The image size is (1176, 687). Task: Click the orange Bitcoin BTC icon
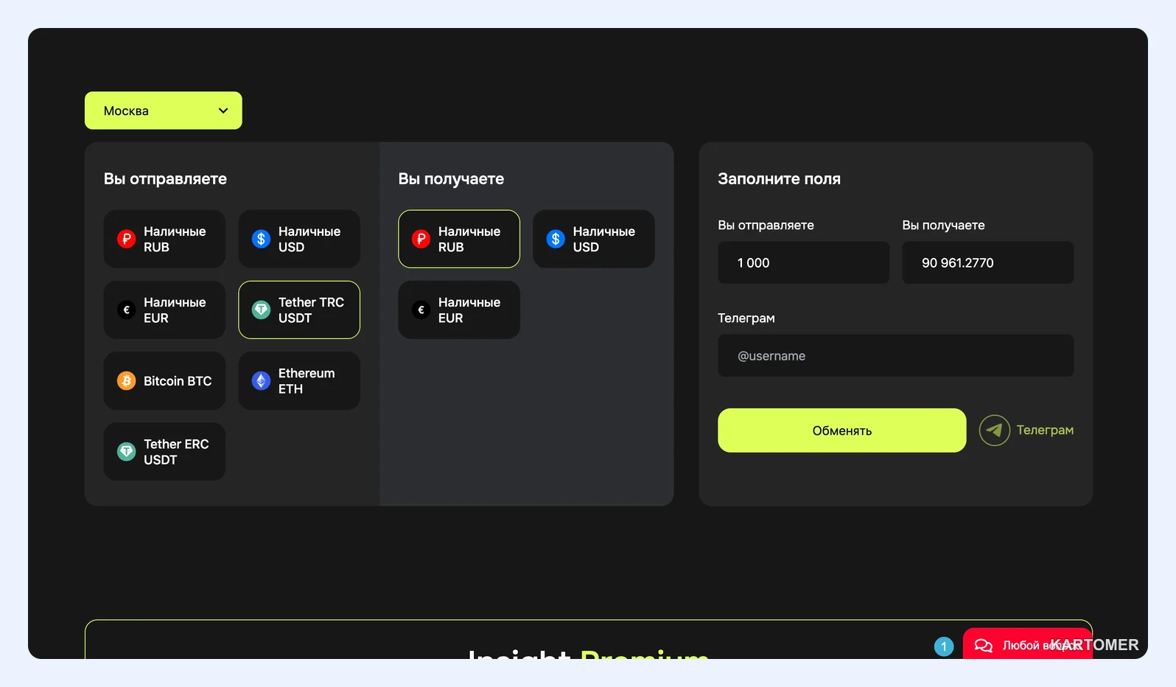pos(127,381)
